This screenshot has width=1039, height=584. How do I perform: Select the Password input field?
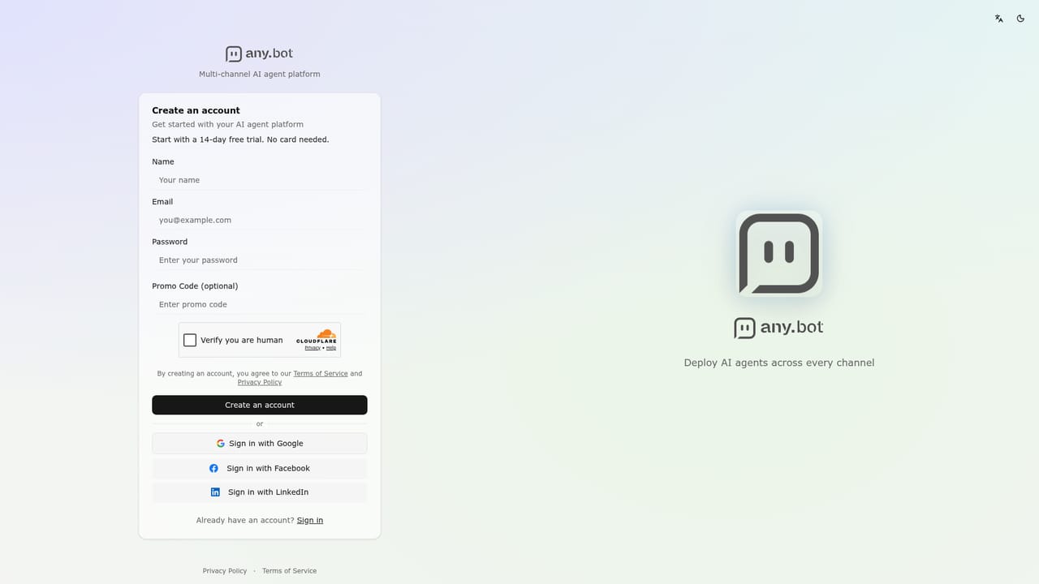[x=260, y=260]
